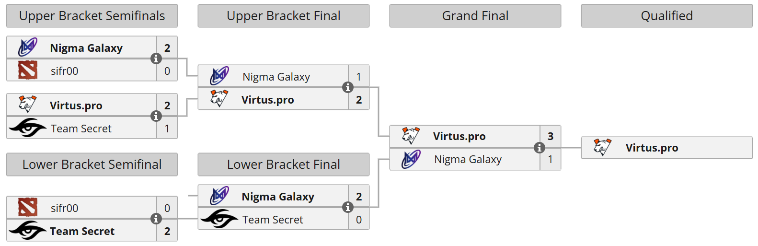The image size is (758, 246).
Task: Open info icon for Lower Bracket Final match
Action: [348, 207]
